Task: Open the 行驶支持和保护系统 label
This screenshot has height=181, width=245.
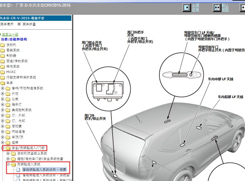Action: (x=21, y=77)
